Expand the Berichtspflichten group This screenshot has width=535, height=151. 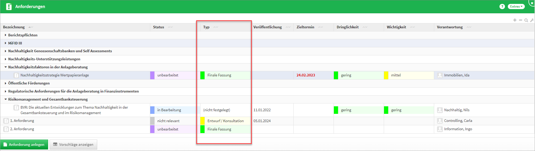[5, 35]
